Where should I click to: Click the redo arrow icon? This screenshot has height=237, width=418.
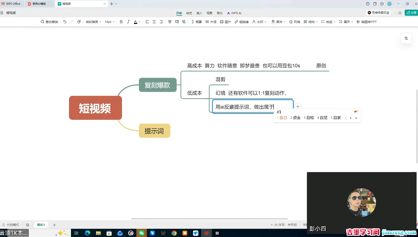(x=72, y=22)
